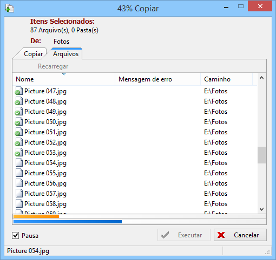The height and width of the screenshot is (260, 276).
Task: Click the scrollbar up arrow
Action: click(261, 78)
